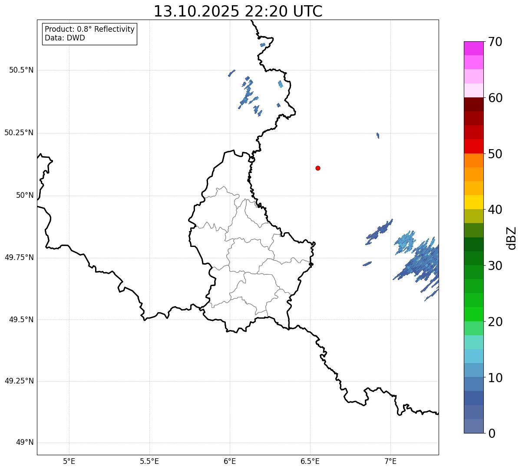Click the colorbar tick label "0"
The image size is (522, 470).
(x=491, y=433)
